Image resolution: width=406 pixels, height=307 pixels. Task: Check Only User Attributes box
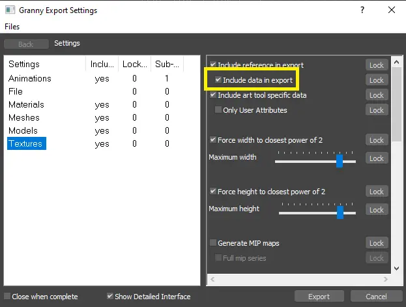point(219,110)
